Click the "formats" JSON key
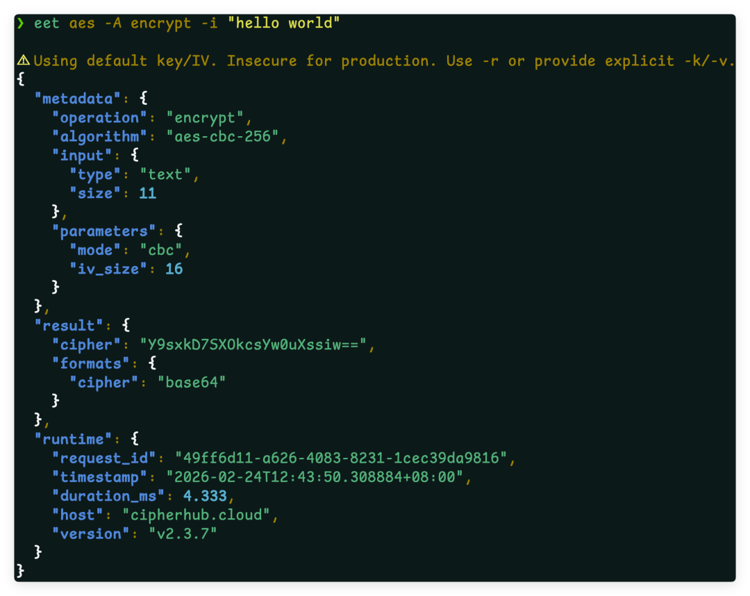Screen dimensions: 750x596 [x=91, y=363]
